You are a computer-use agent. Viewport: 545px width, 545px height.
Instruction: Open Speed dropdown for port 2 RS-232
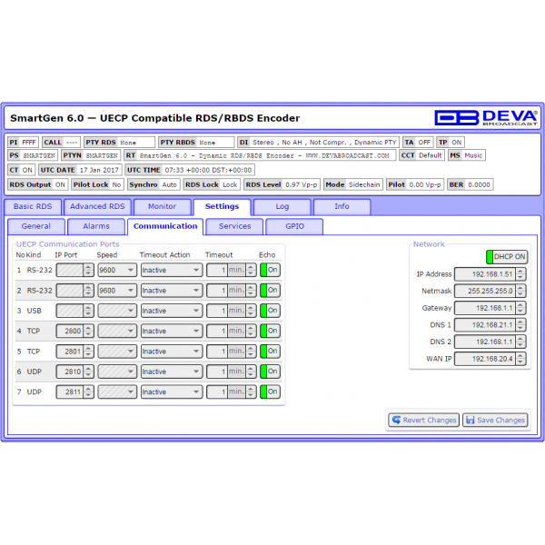[x=117, y=291]
